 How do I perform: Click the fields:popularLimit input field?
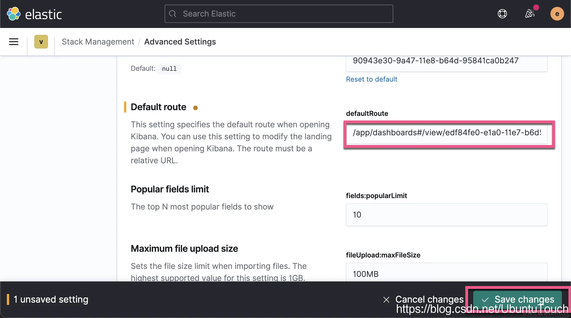(446, 215)
